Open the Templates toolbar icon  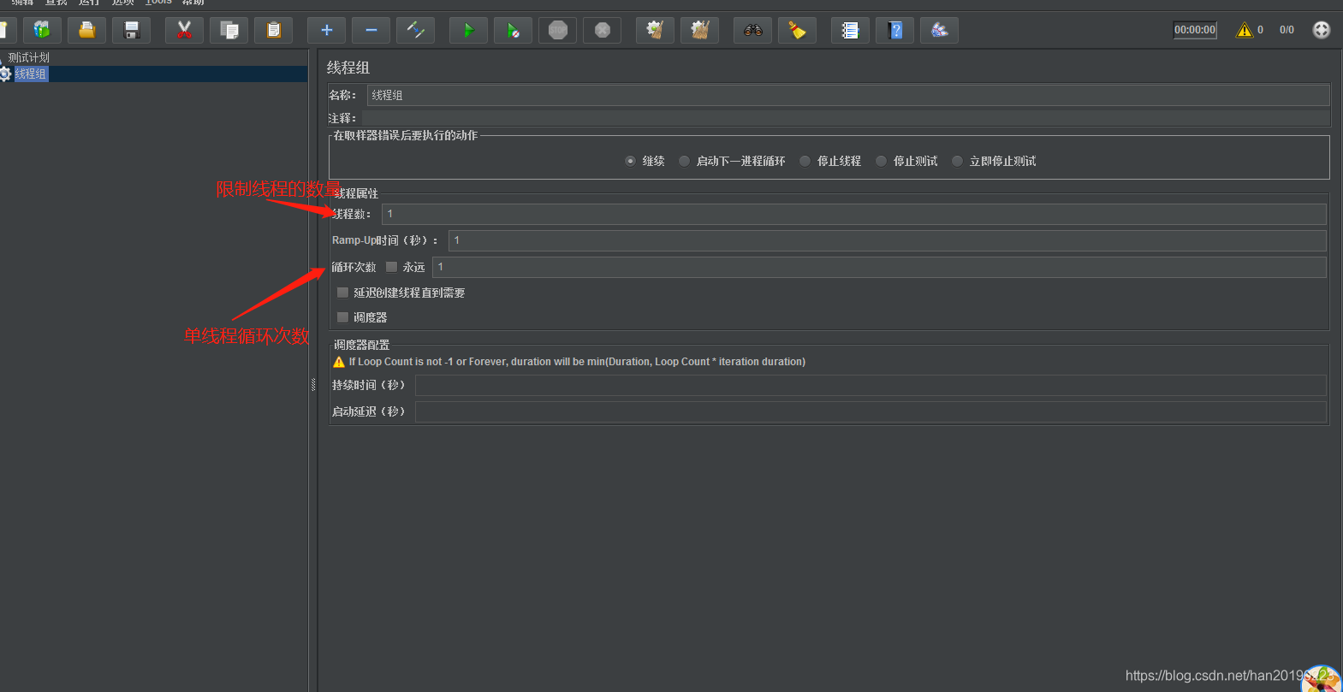pyautogui.click(x=42, y=30)
